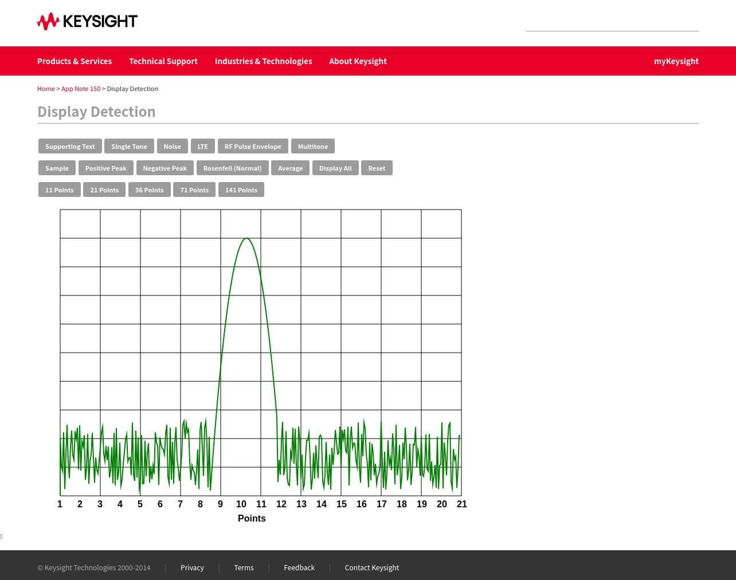Click the copyright Keysight Technologies text

(x=94, y=568)
